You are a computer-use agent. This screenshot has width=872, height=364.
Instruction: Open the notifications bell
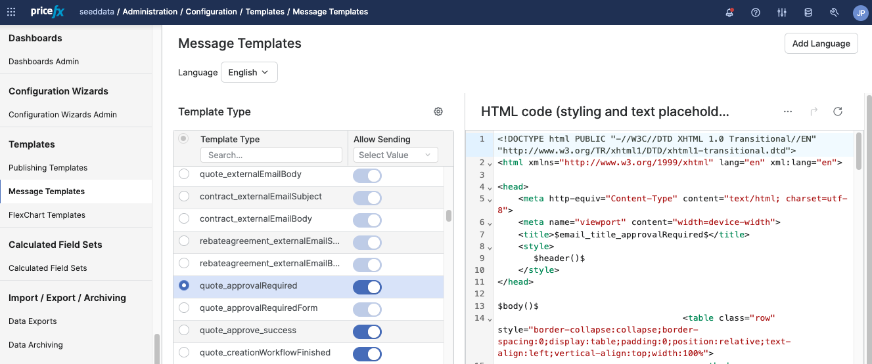pos(729,12)
